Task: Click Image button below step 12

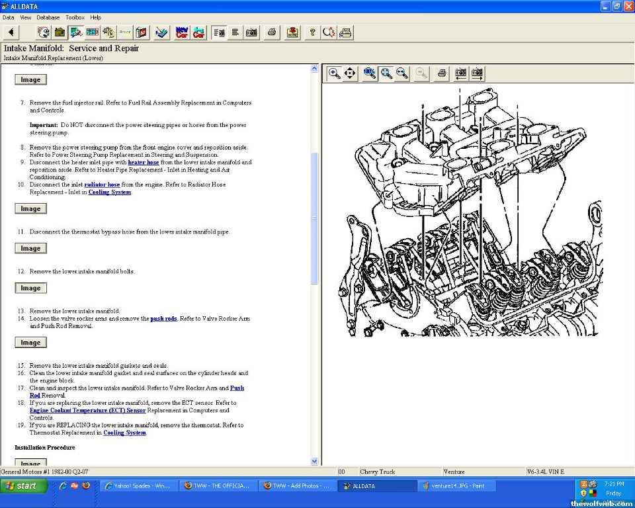Action: coord(30,288)
